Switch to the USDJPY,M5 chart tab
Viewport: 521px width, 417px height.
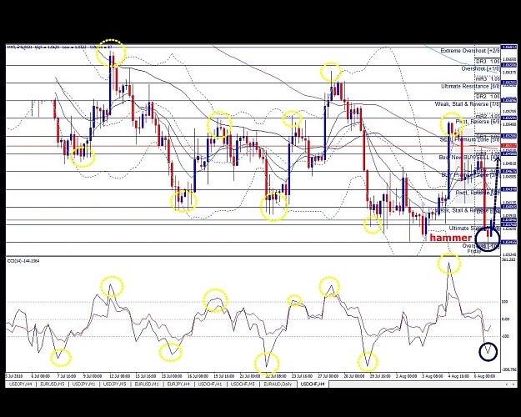[x=115, y=384]
